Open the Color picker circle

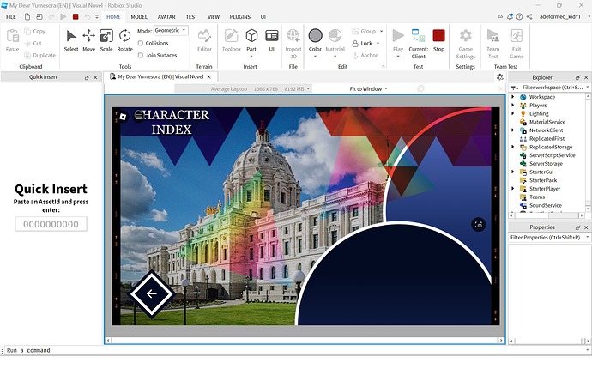click(315, 35)
